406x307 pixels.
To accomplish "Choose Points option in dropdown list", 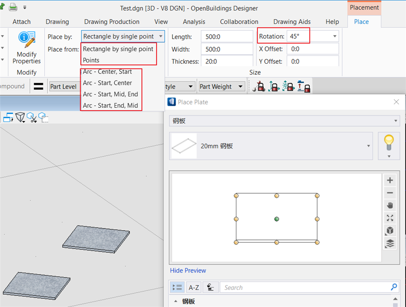I will point(91,60).
